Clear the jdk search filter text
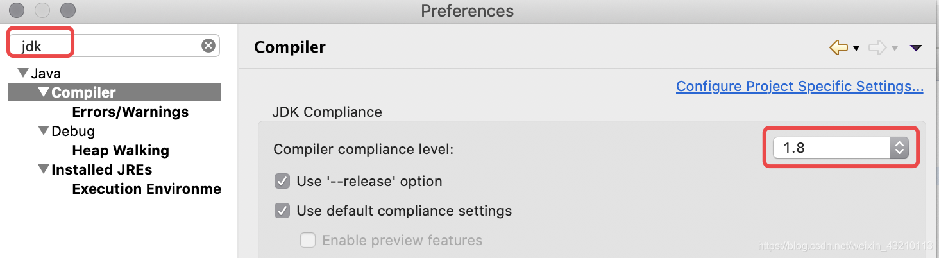The height and width of the screenshot is (258, 939). (x=208, y=46)
